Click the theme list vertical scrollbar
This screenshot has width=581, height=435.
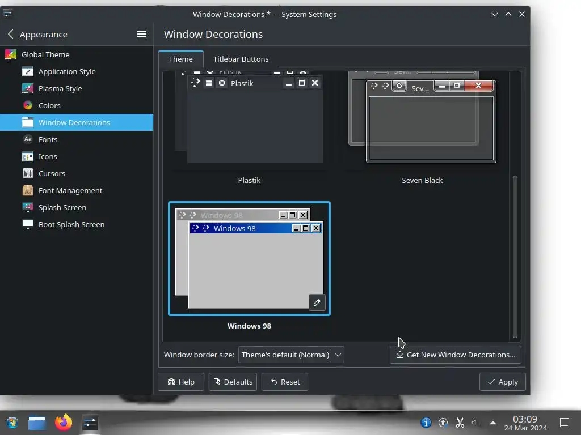pos(515,257)
